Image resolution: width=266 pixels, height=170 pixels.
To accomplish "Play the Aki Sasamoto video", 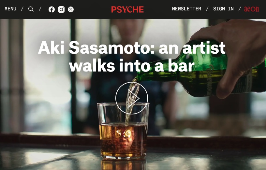I will coord(132,98).
